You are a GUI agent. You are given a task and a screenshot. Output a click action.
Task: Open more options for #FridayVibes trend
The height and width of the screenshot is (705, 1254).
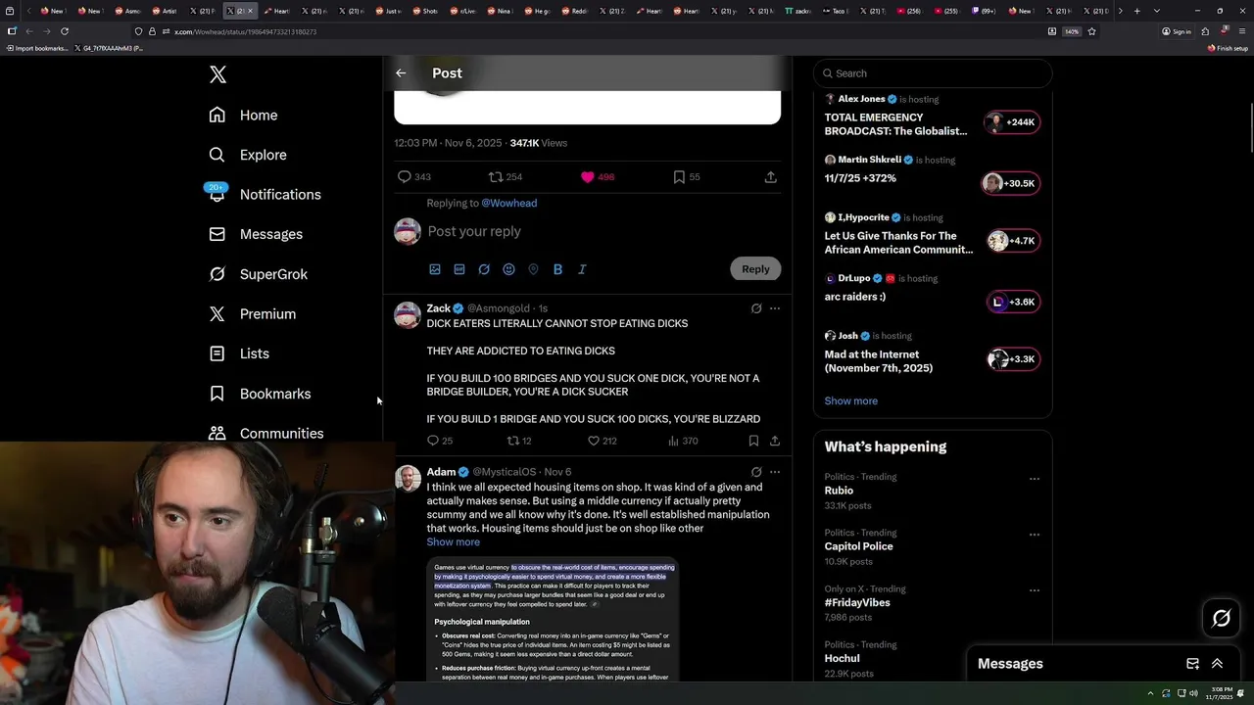(1034, 590)
